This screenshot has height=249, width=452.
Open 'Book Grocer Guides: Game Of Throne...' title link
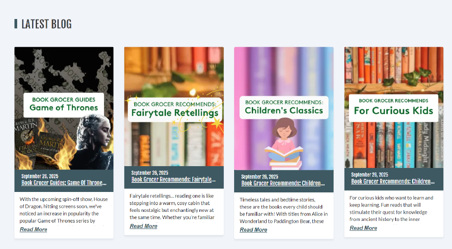pyautogui.click(x=64, y=183)
